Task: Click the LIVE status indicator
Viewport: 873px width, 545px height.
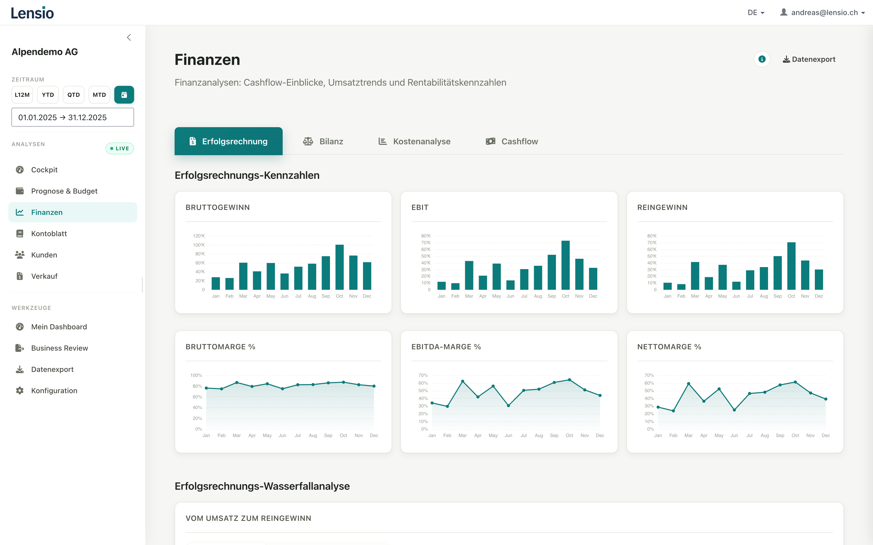Action: pyautogui.click(x=120, y=148)
